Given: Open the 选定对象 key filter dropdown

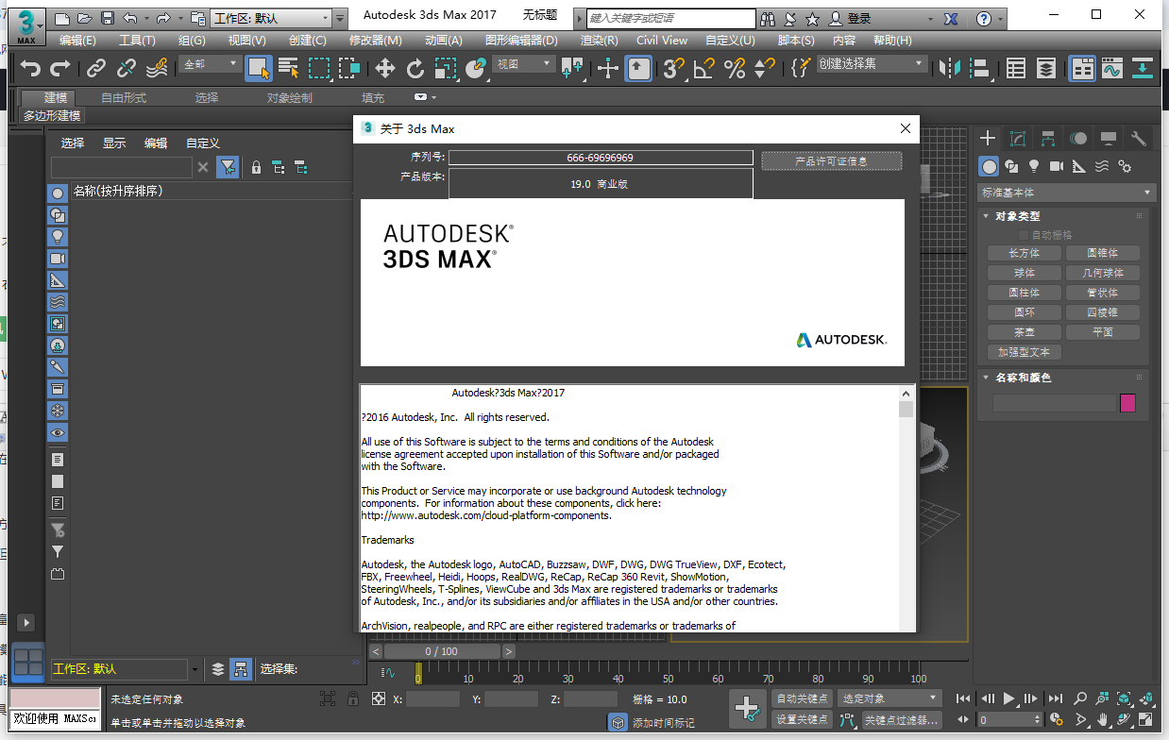Looking at the screenshot, I should (890, 698).
